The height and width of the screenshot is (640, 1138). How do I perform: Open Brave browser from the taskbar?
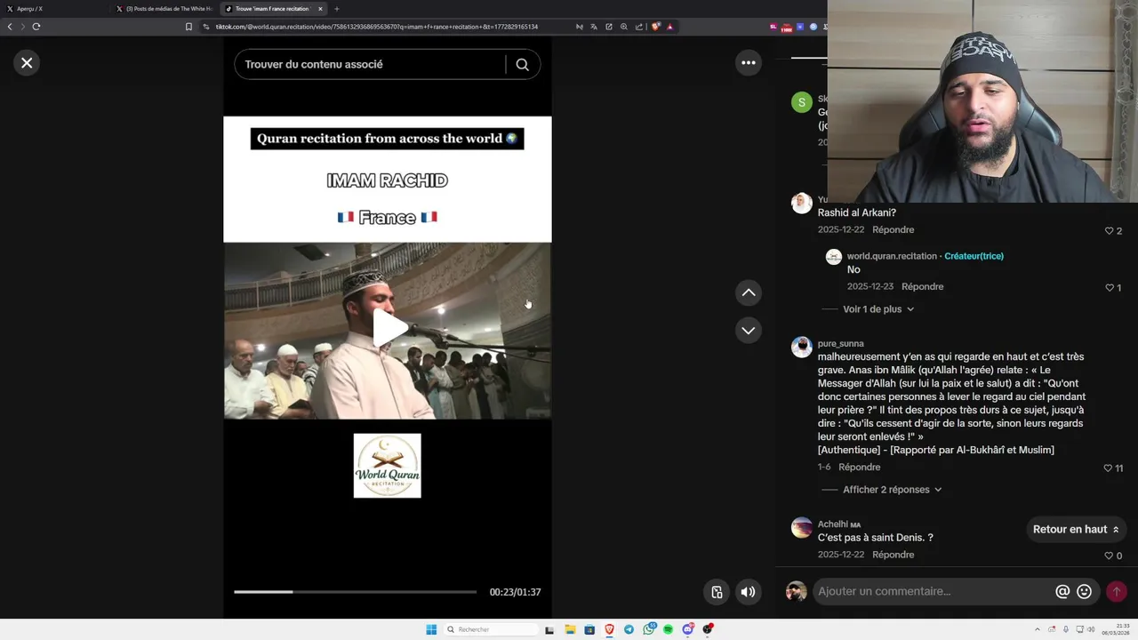pos(609,629)
